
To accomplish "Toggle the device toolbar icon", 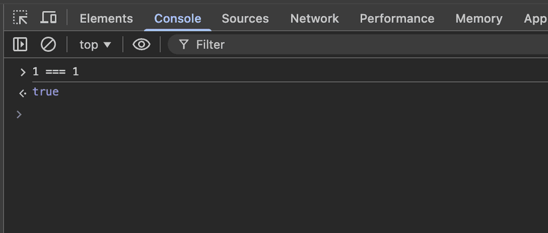I will 49,18.
